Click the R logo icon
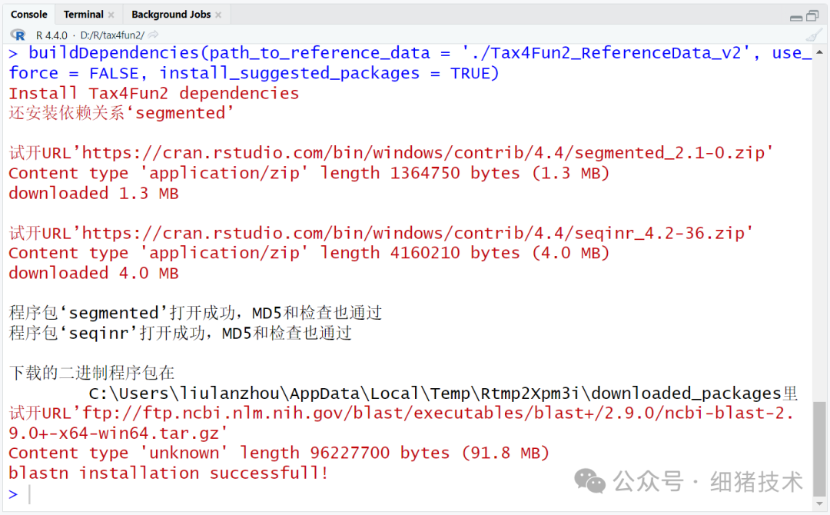Screen dimensions: 830x515 pyautogui.click(x=18, y=35)
